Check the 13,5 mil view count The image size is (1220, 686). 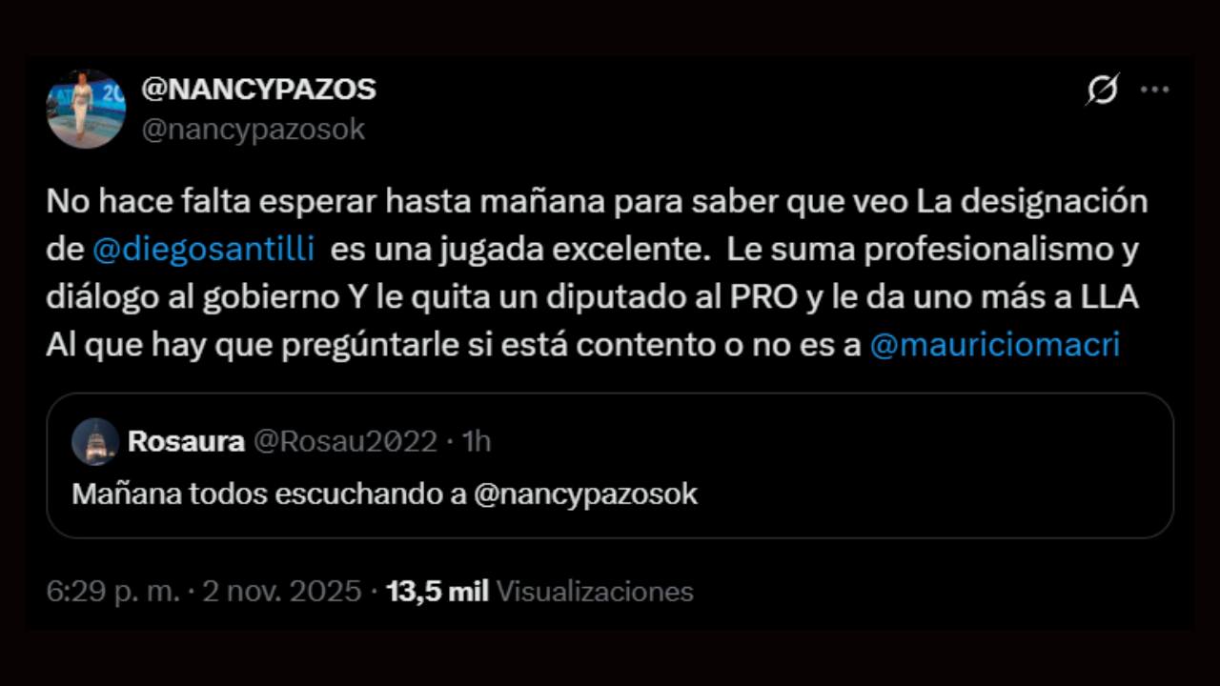pyautogui.click(x=437, y=592)
